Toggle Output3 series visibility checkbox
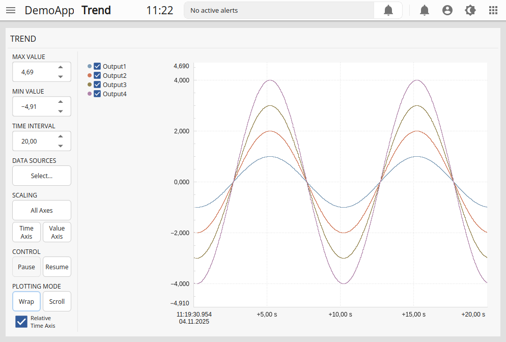 pos(97,84)
